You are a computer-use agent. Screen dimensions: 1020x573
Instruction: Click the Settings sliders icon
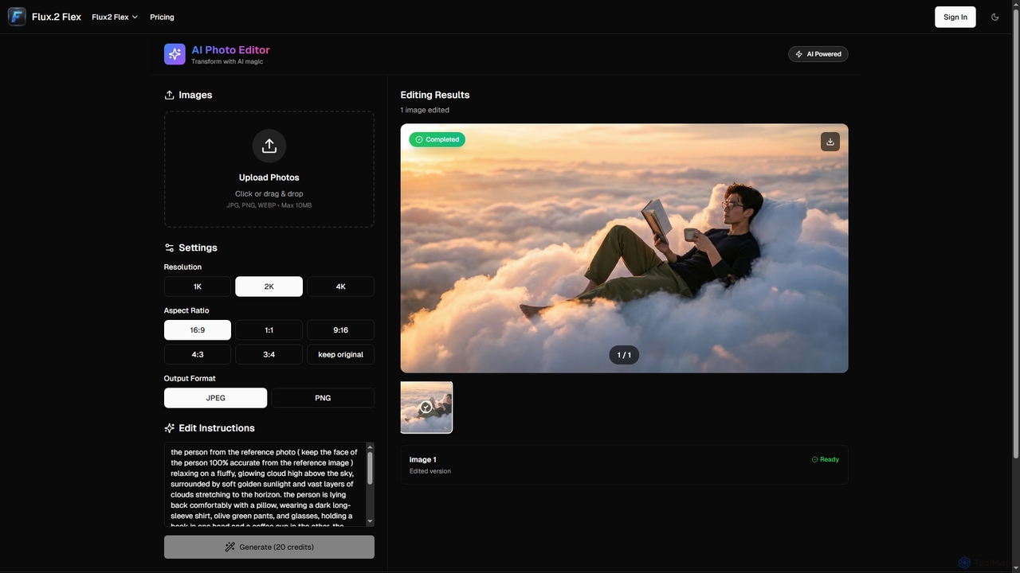169,248
